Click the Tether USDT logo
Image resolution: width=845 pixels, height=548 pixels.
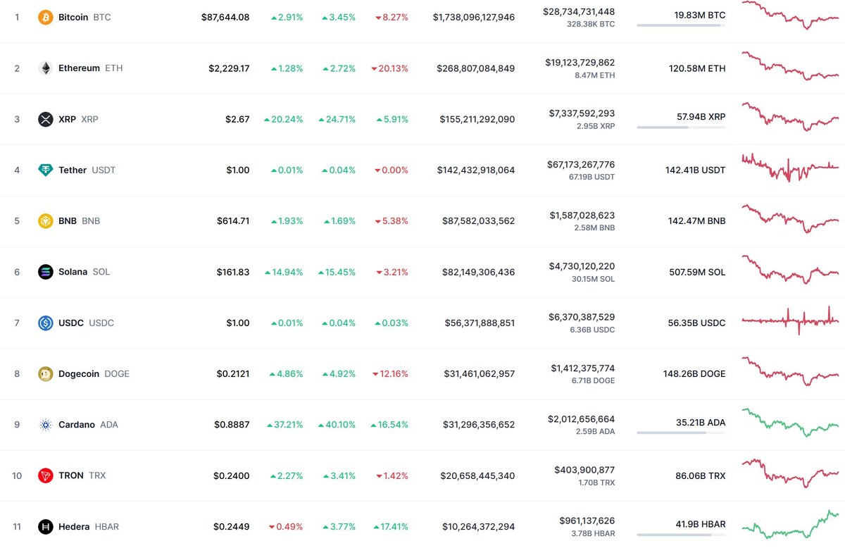[46, 170]
